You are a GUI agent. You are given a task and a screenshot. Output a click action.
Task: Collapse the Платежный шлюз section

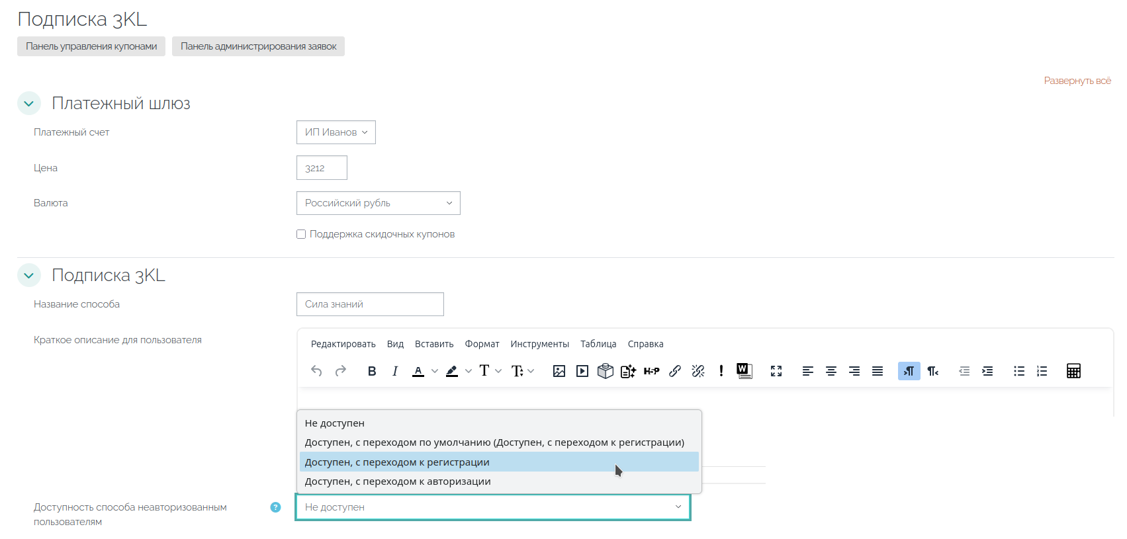click(29, 104)
